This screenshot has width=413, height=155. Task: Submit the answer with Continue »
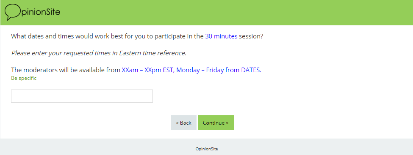(x=216, y=122)
